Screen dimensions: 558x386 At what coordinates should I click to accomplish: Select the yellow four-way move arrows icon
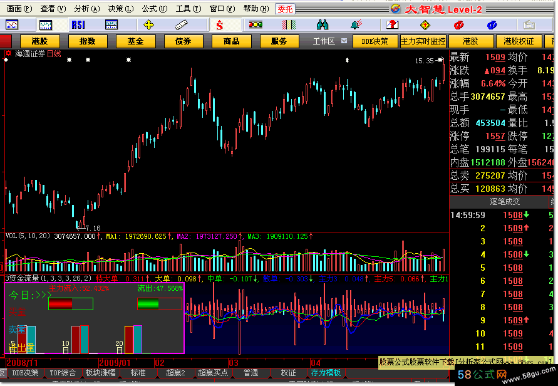point(148,25)
